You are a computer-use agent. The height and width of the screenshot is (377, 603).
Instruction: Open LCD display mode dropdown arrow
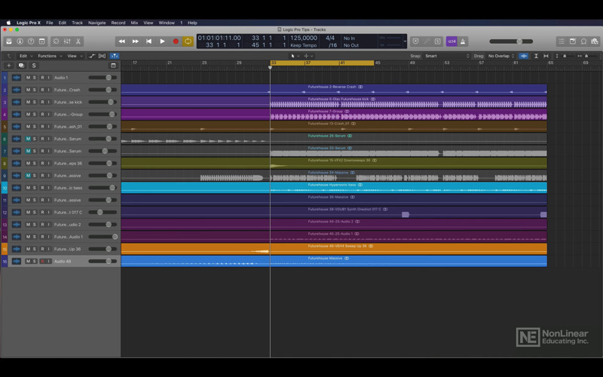click(405, 41)
